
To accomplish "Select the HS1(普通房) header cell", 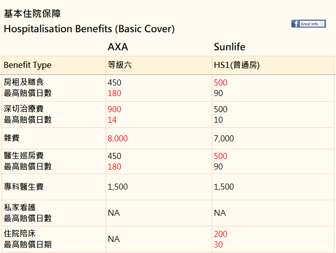I will 273,65.
